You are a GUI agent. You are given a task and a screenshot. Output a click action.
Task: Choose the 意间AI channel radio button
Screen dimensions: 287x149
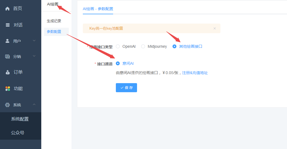click(118, 63)
